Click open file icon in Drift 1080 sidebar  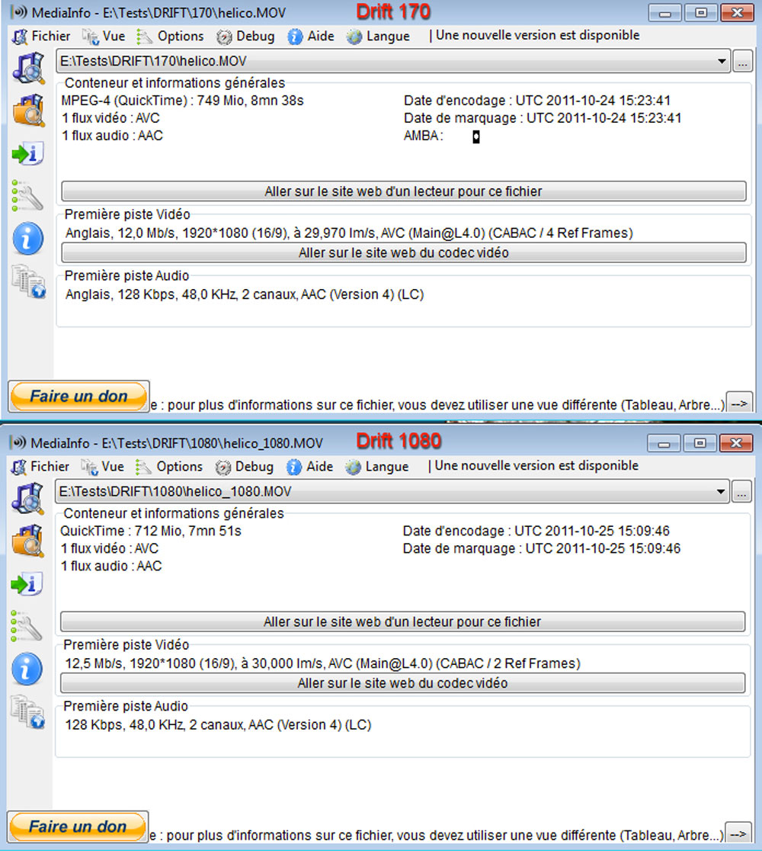(x=27, y=499)
